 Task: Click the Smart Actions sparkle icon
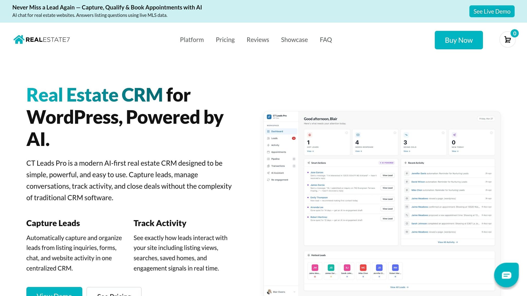pos(309,163)
